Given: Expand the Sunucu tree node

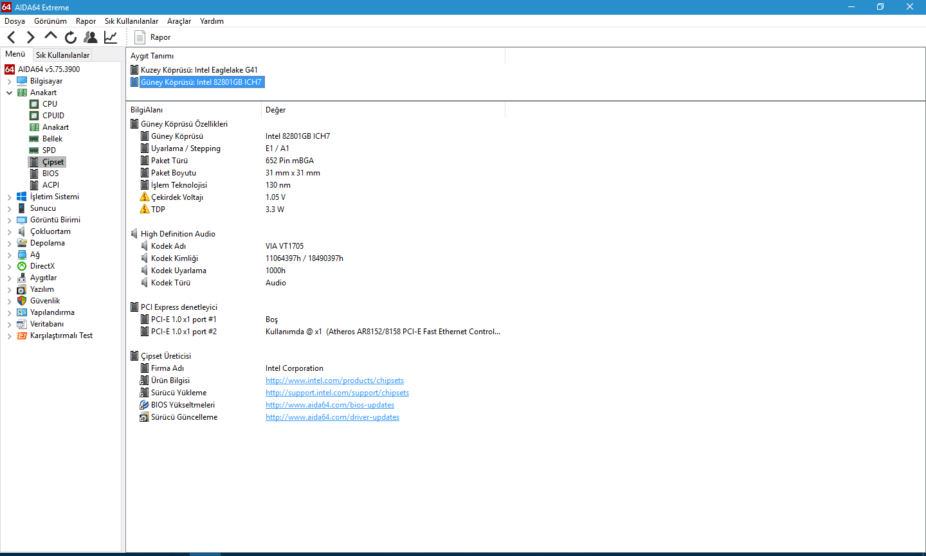Looking at the screenshot, I should [9, 209].
